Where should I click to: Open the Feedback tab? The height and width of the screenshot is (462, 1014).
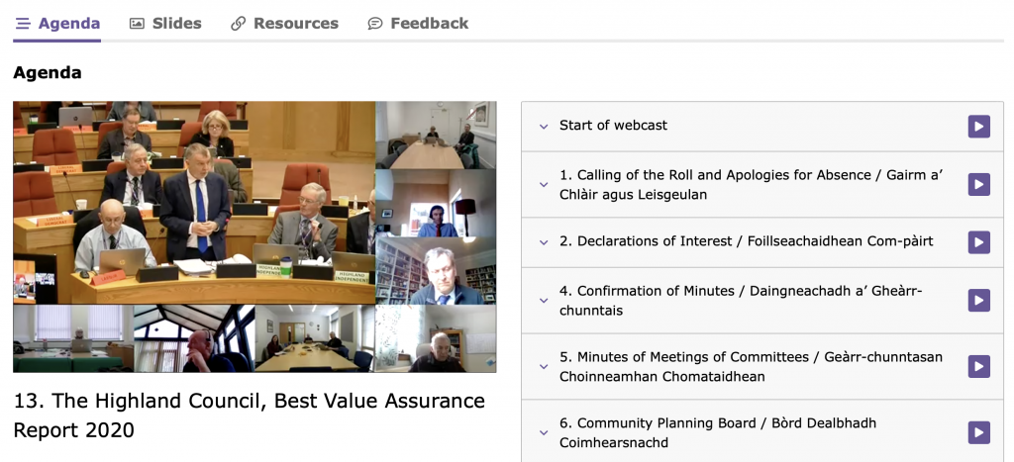pos(418,24)
